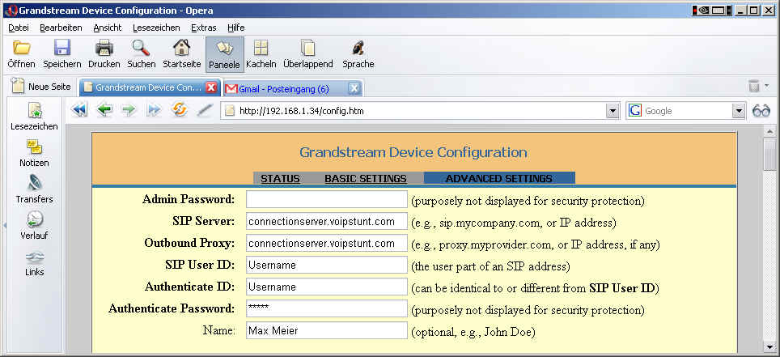Collapse the side panel with the left-edge handle
Viewport: 780px width, 357px height.
pyautogui.click(x=5, y=225)
